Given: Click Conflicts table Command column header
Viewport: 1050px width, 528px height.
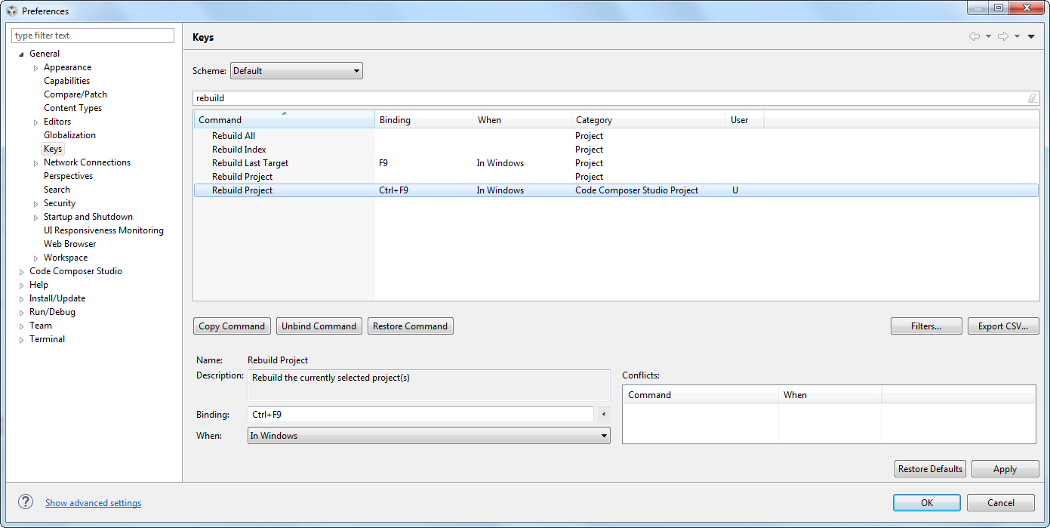Looking at the screenshot, I should point(701,395).
